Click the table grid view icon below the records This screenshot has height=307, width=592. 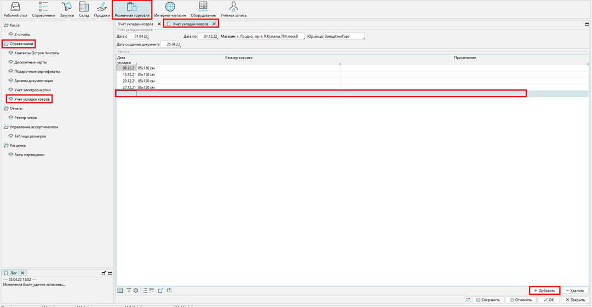[x=120, y=291]
